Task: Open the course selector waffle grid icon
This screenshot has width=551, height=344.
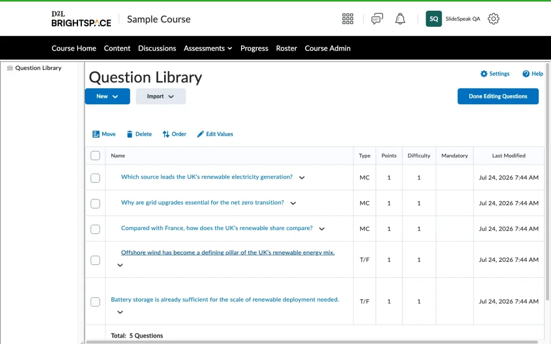Action: pos(348,19)
